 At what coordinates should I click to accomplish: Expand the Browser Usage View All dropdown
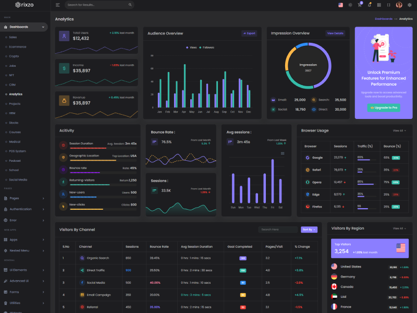(399, 130)
